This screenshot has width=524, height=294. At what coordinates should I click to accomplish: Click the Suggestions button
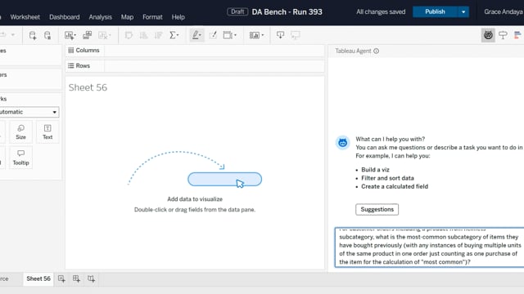[377, 209]
